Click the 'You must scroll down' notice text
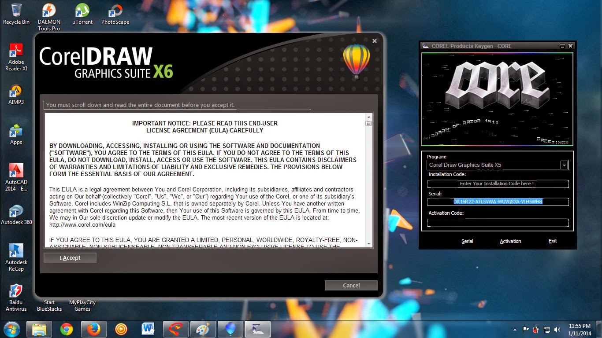The height and width of the screenshot is (338, 602). click(x=140, y=105)
